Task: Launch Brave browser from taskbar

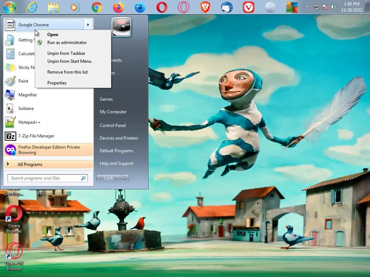Action: click(x=205, y=7)
